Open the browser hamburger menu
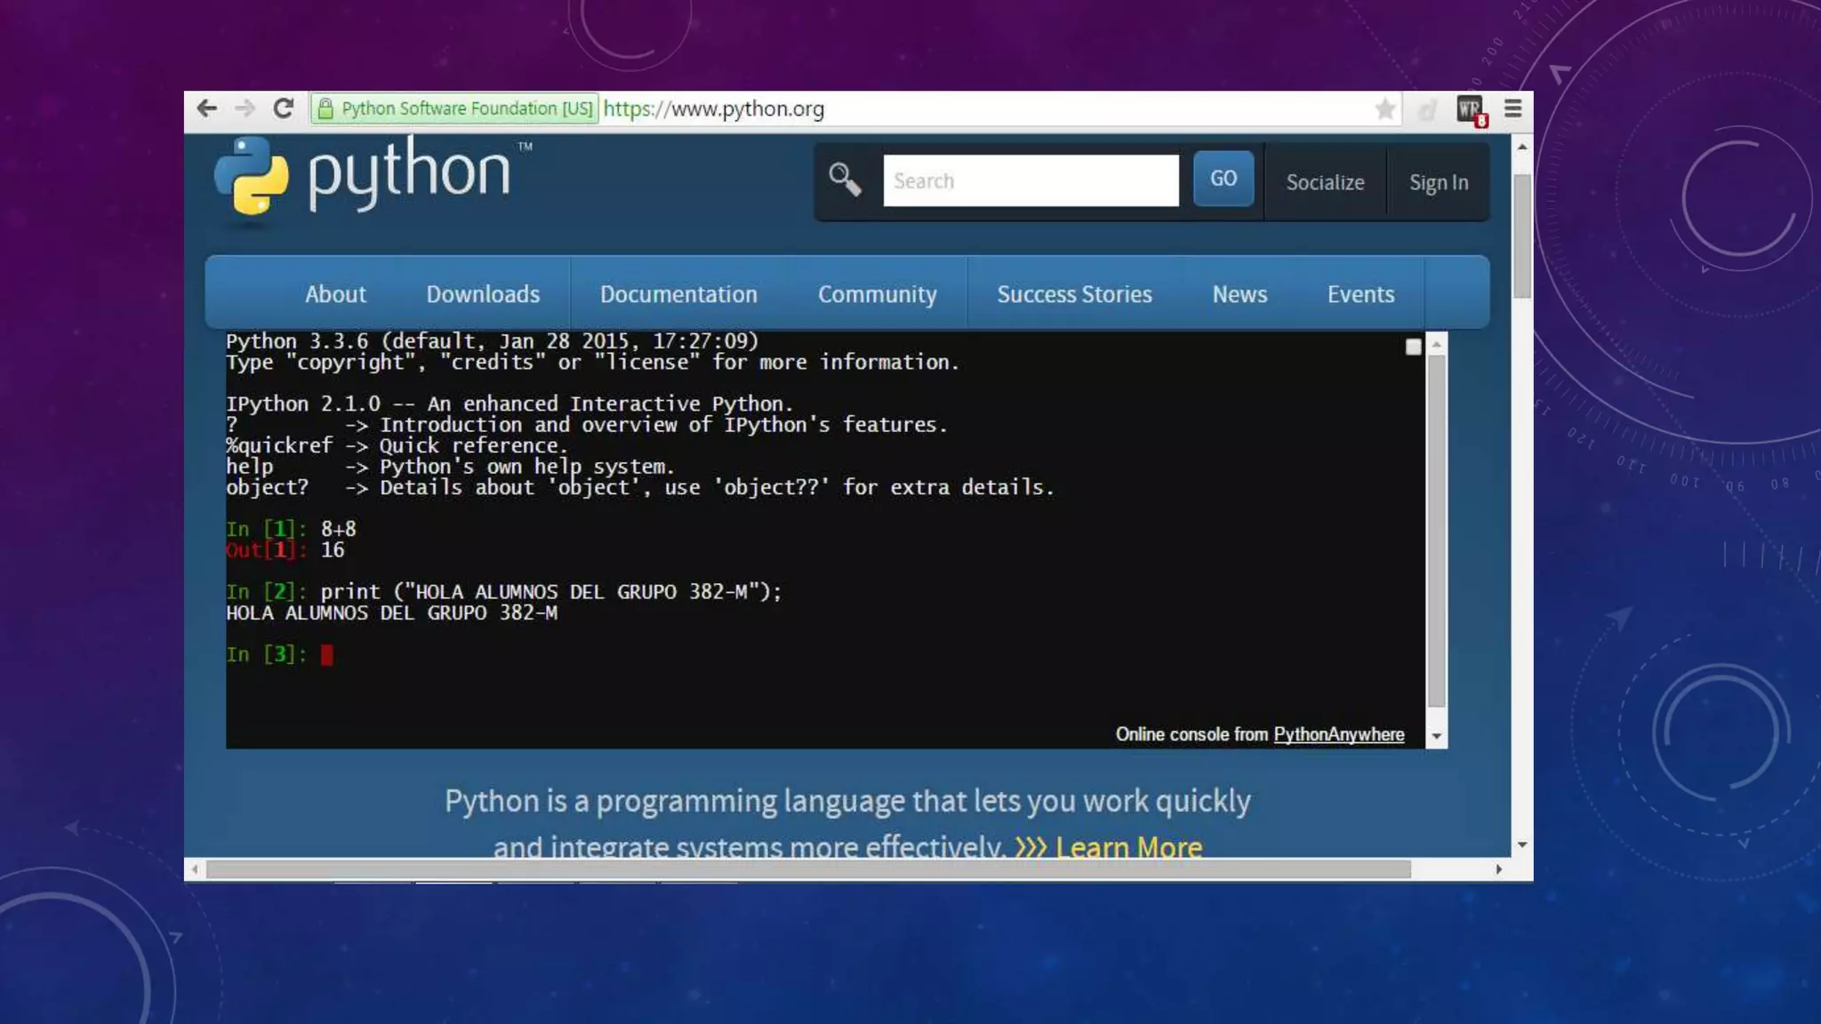The image size is (1821, 1024). (x=1512, y=108)
